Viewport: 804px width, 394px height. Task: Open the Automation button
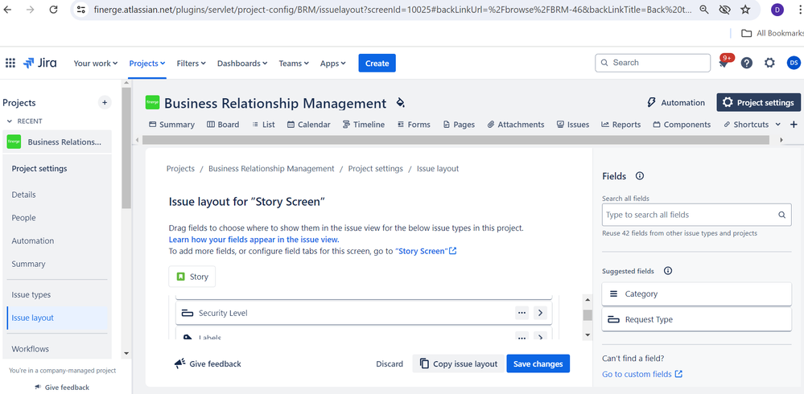676,102
